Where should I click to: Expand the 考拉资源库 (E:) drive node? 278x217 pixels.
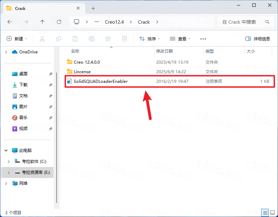pyautogui.click(x=9, y=173)
